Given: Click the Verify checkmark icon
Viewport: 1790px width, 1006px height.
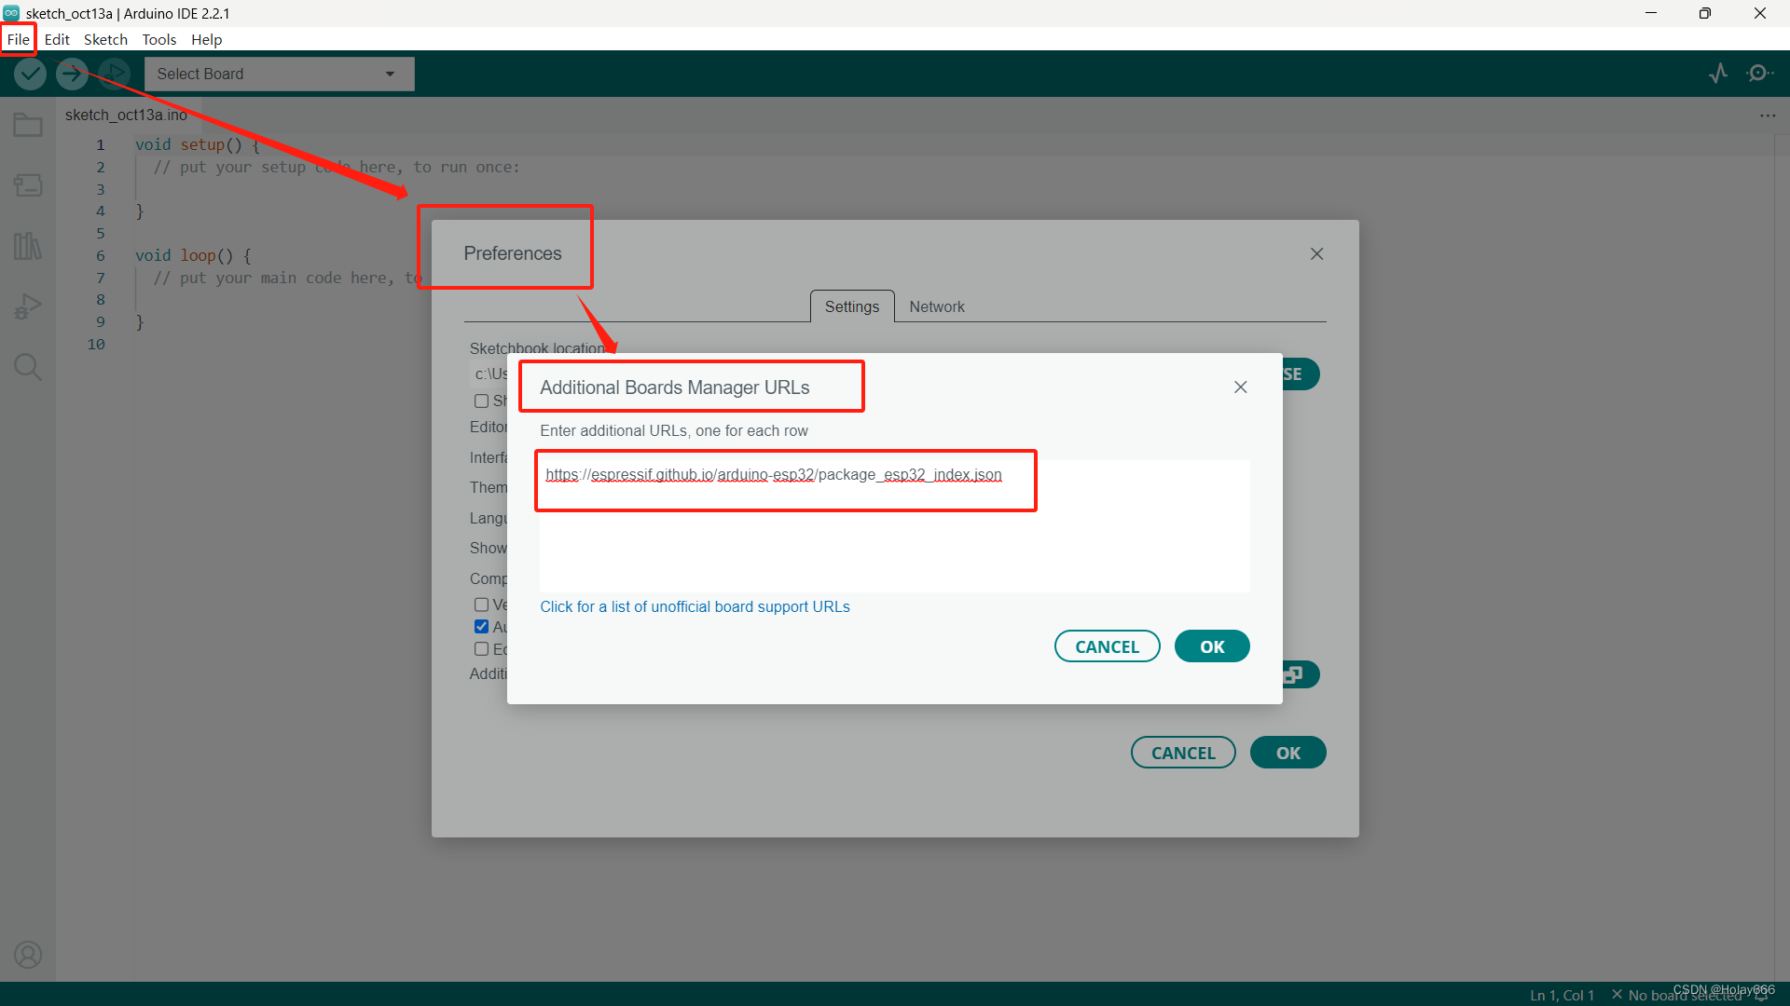Looking at the screenshot, I should coord(30,74).
